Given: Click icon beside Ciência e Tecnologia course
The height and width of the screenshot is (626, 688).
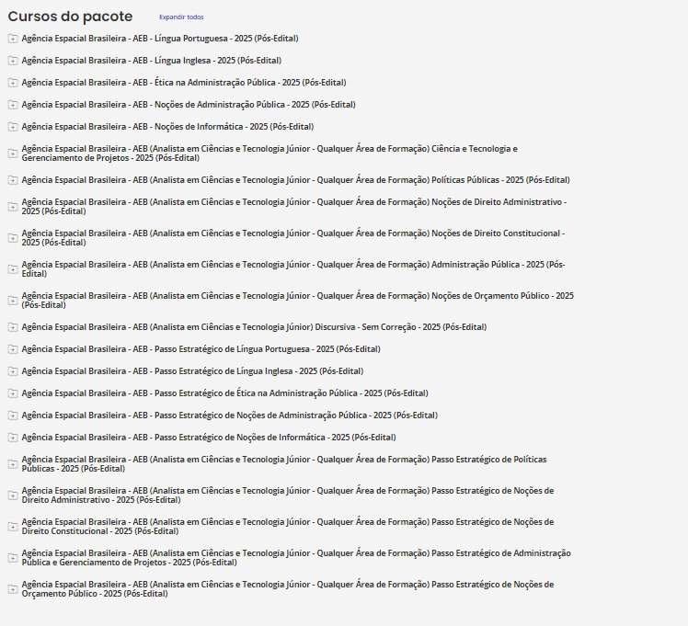Looking at the screenshot, I should coord(12,154).
